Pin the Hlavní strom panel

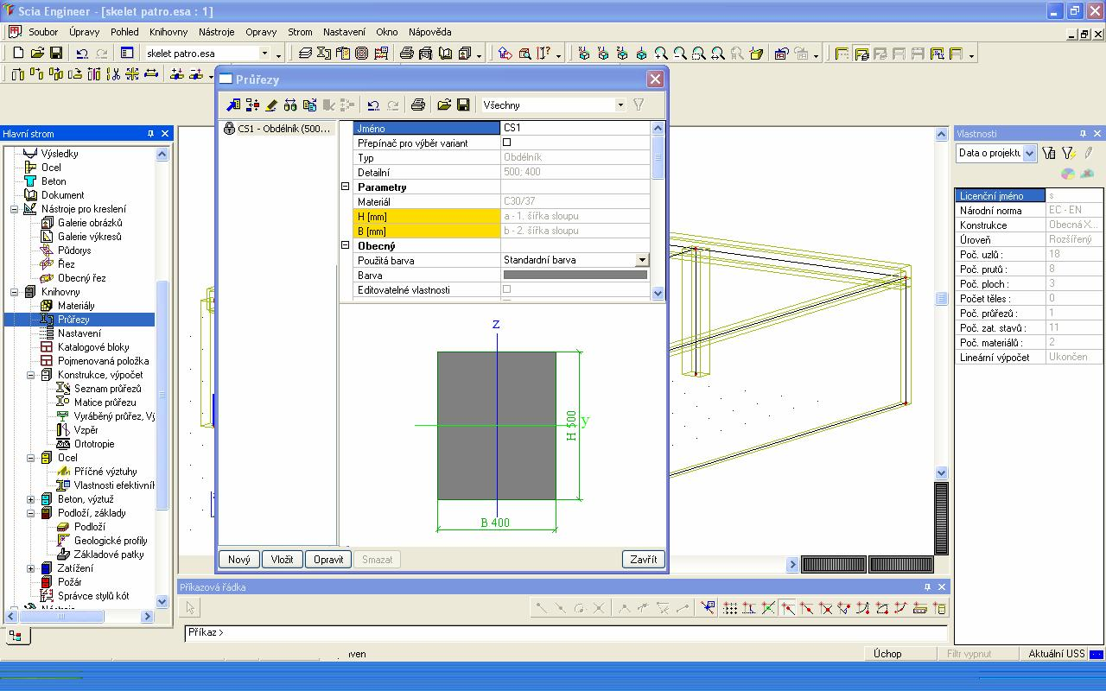coord(150,134)
